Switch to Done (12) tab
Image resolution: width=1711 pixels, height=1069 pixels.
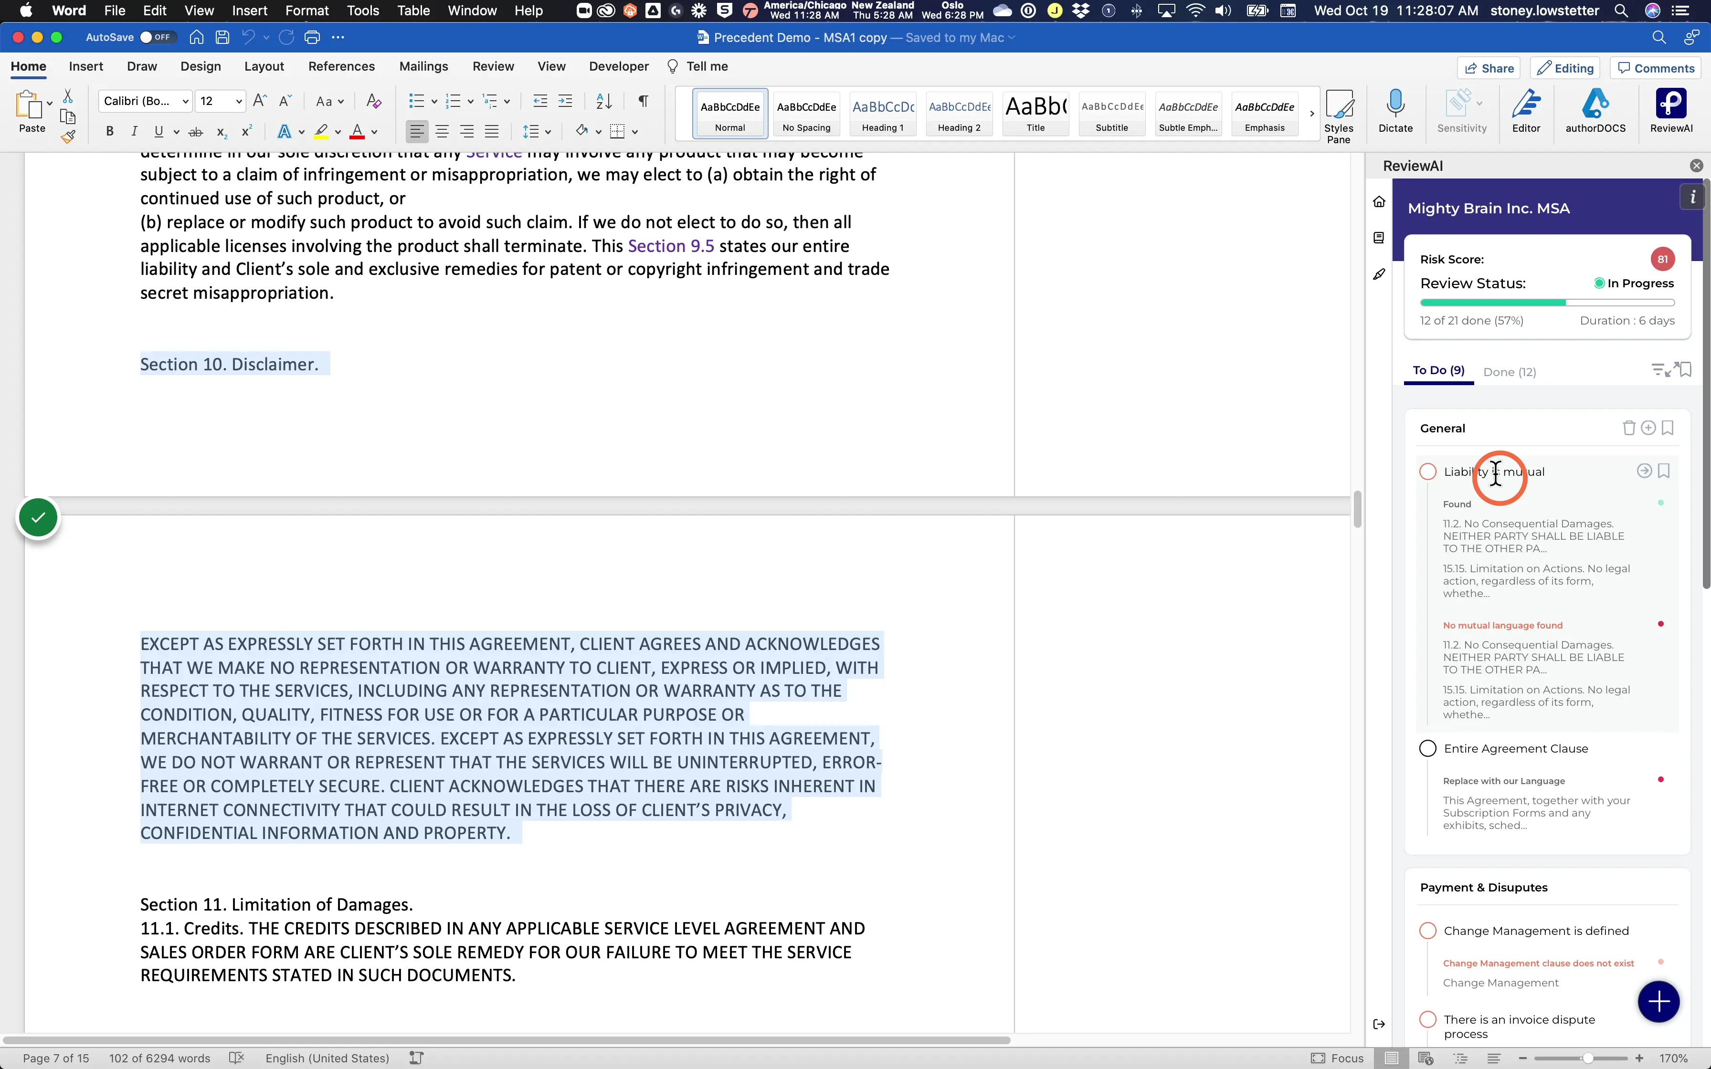pyautogui.click(x=1509, y=372)
